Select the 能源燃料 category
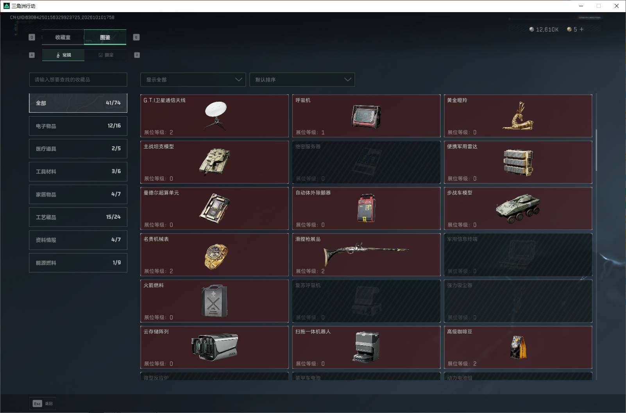This screenshot has height=413, width=626. [x=78, y=263]
